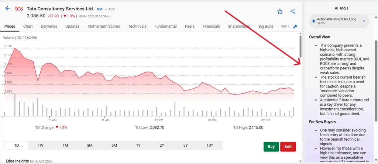This screenshot has height=164, width=378.
Task: Select the 10Y time range
Action: (210, 146)
